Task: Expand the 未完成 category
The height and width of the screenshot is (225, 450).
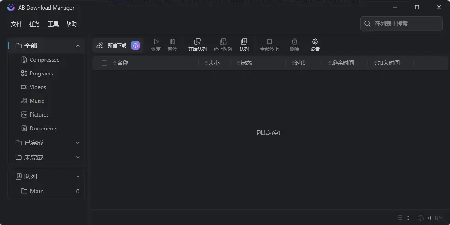Action: pos(78,157)
